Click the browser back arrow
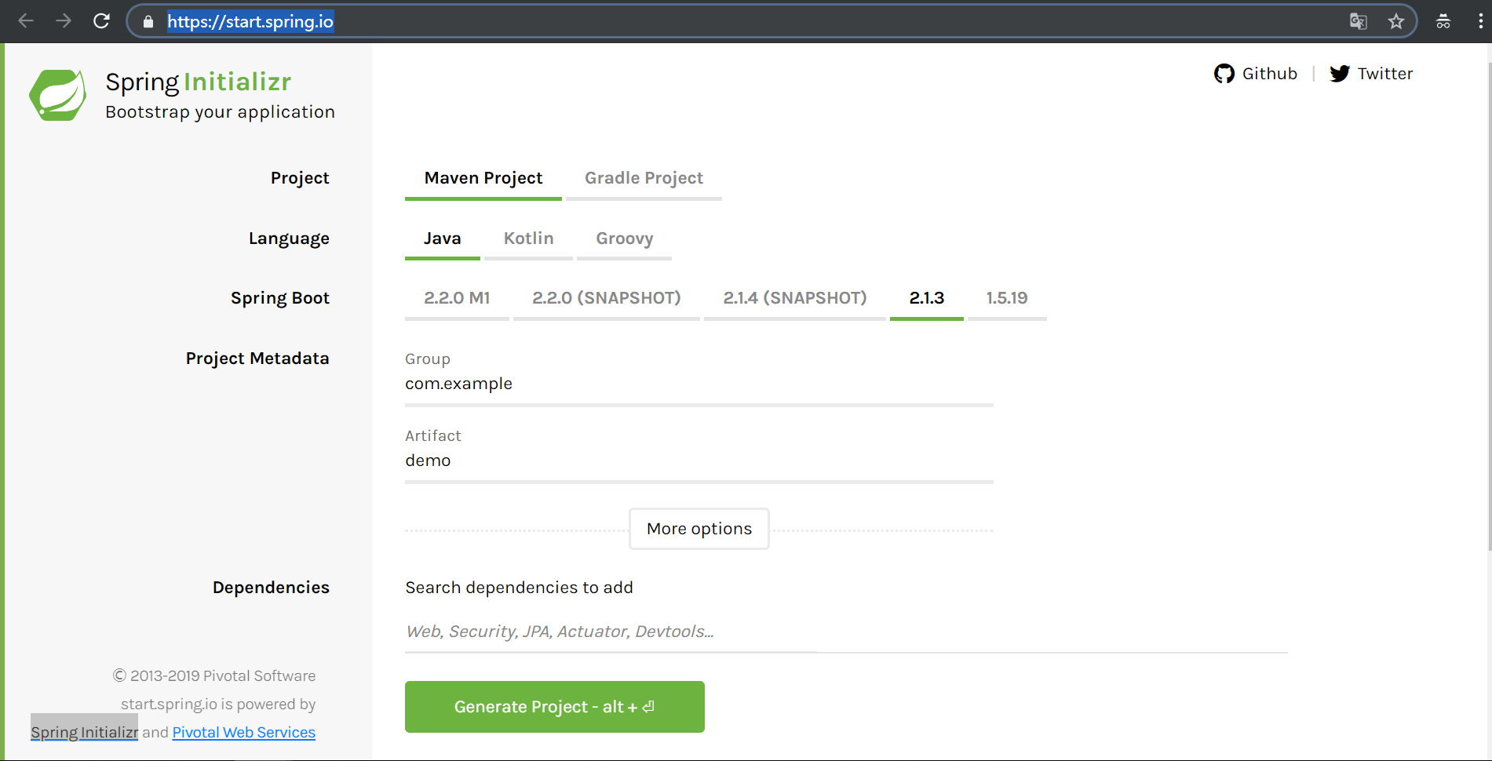1492x761 pixels. [x=26, y=21]
